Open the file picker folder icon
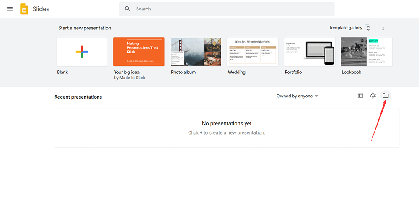 tap(385, 96)
